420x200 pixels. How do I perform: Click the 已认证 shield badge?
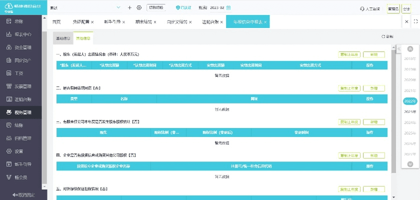tap(183, 8)
